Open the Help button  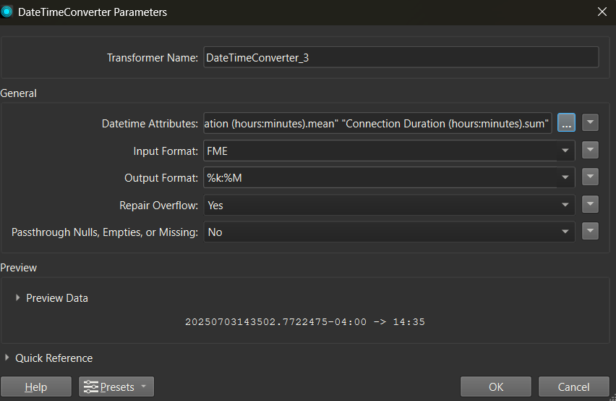pyautogui.click(x=36, y=387)
